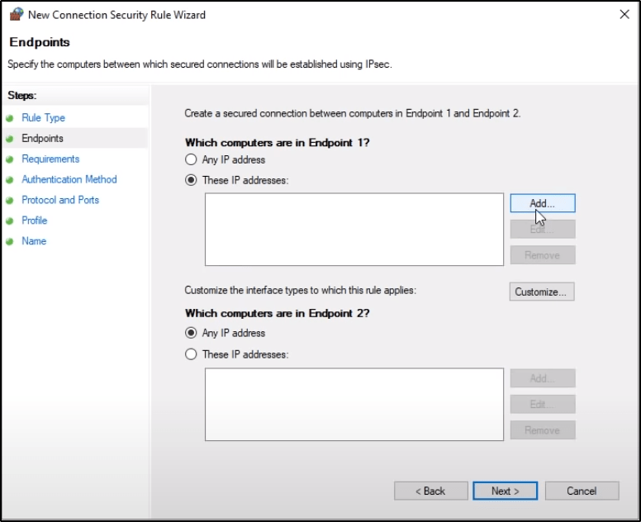Viewport: 641px width, 522px height.
Task: Proceed with the Next button
Action: [505, 491]
